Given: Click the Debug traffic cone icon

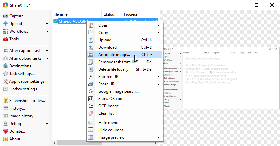Looking at the screenshot, I should [x=6, y=124].
